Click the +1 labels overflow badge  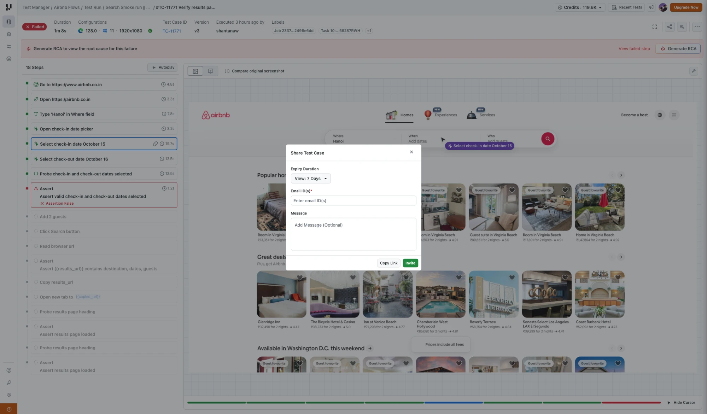(369, 31)
